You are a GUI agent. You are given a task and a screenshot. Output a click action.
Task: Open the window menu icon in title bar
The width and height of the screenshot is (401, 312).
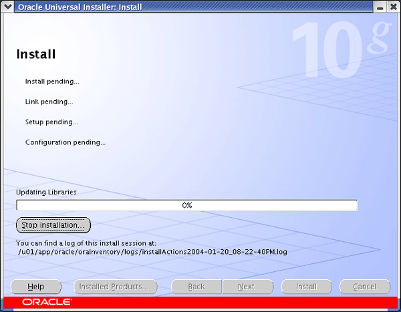(7, 7)
